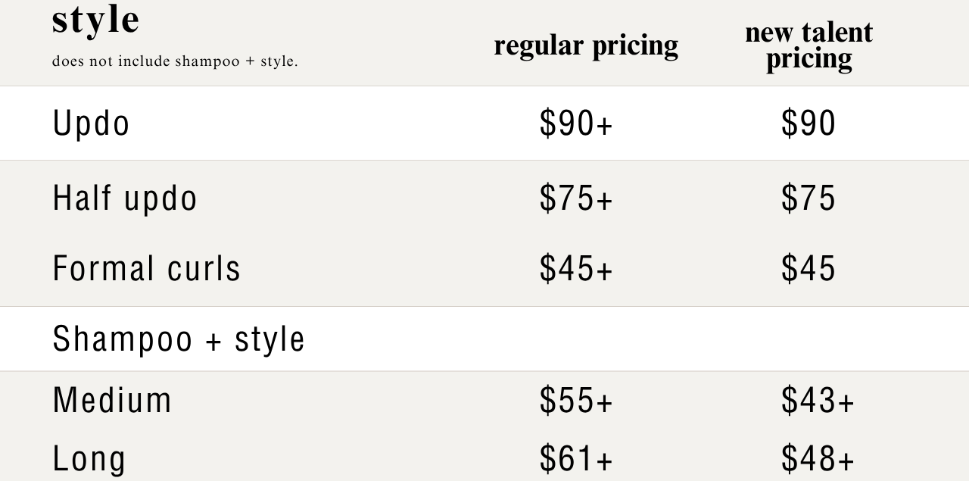Screen dimensions: 969x481
Task: Pick the Long length service label
Action: click(89, 458)
